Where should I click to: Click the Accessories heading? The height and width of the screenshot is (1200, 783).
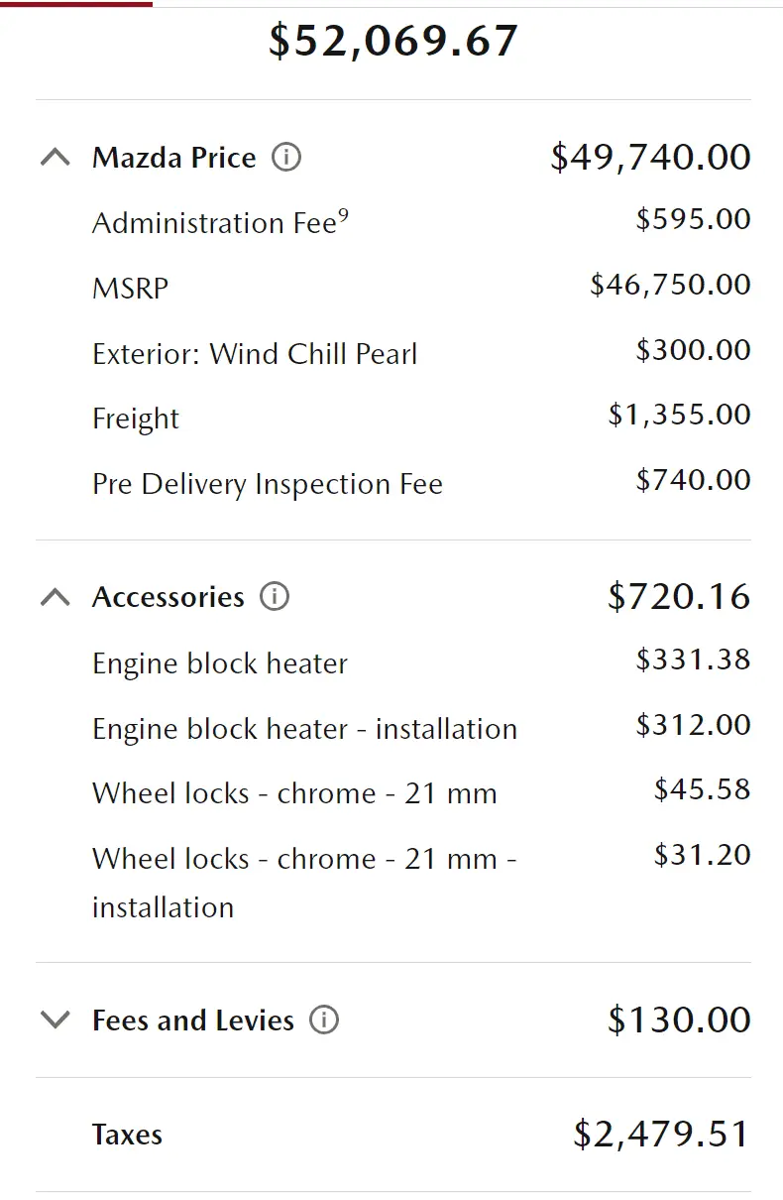[x=168, y=596]
